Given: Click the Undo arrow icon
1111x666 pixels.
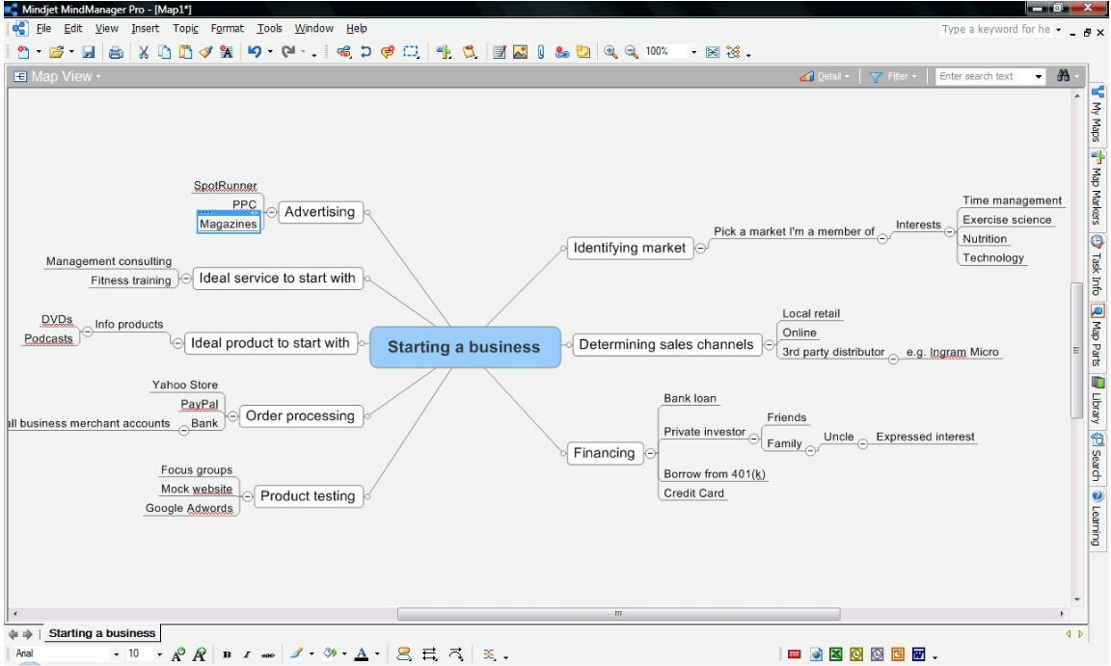Looking at the screenshot, I should 253,52.
